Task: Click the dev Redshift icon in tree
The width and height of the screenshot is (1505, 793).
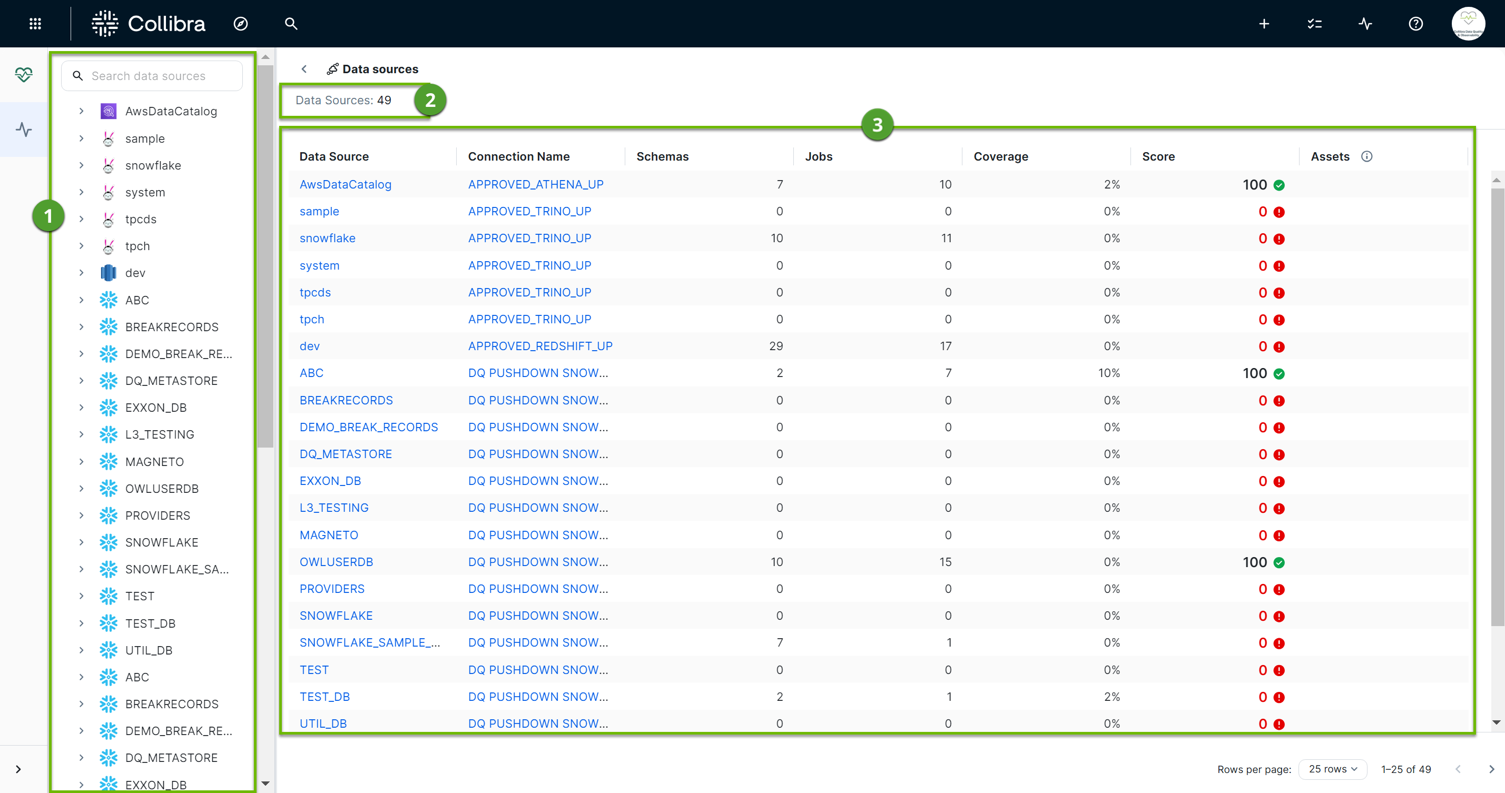Action: (x=109, y=273)
